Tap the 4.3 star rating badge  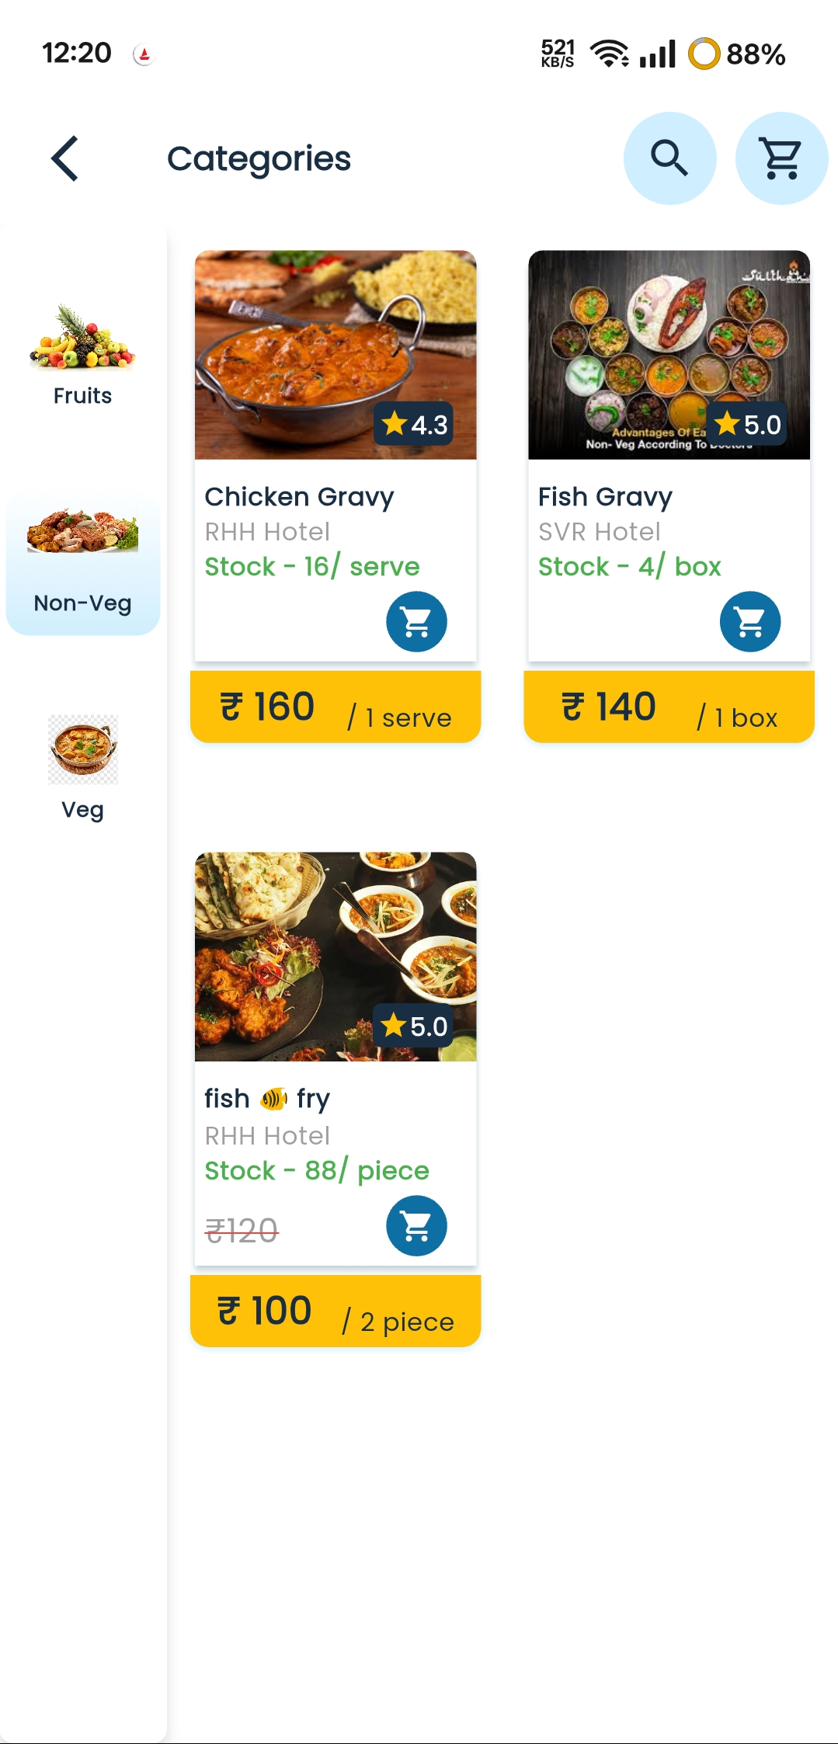(x=414, y=424)
